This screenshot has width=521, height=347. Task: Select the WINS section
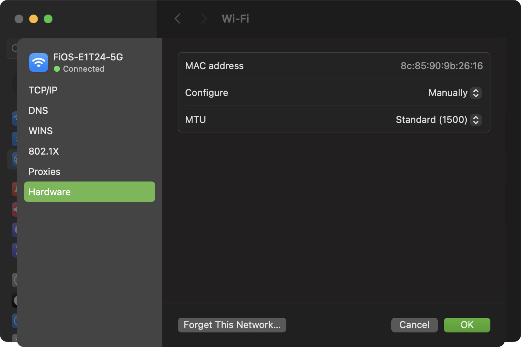point(41,131)
